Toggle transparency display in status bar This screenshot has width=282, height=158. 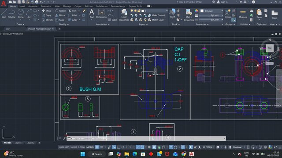tap(154, 147)
